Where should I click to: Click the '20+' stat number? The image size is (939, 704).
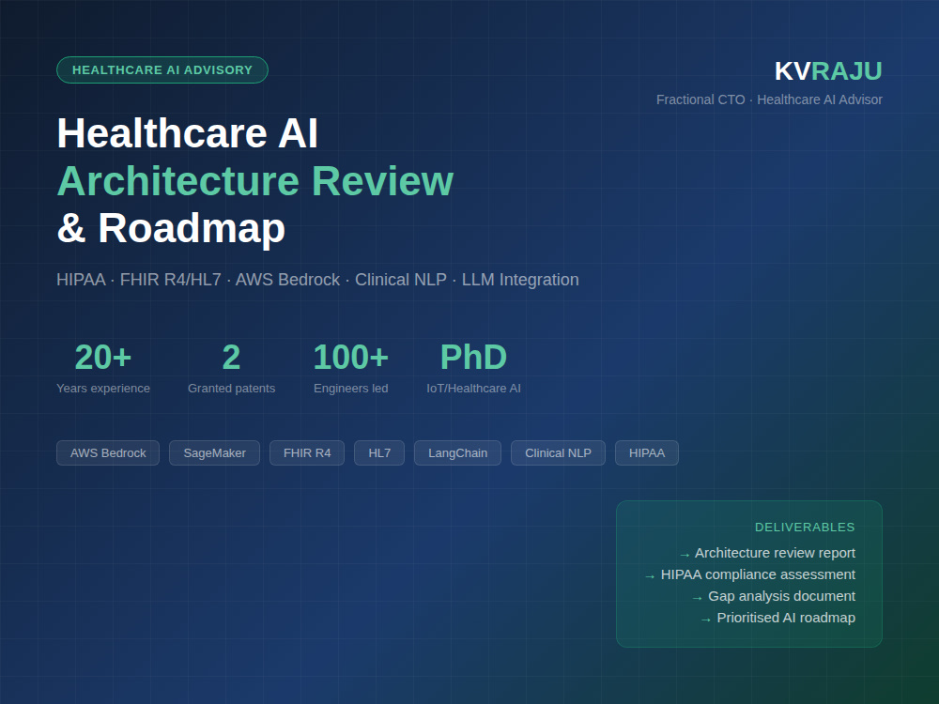point(103,358)
